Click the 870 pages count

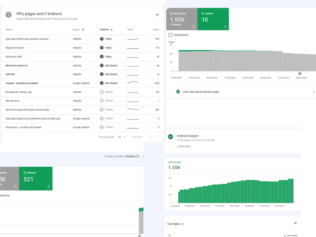[x=157, y=39]
